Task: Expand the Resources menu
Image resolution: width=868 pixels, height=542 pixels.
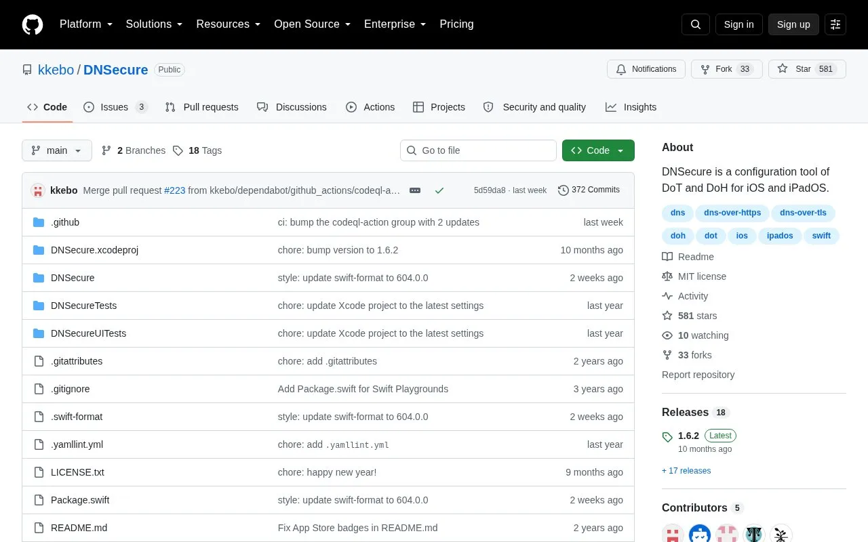Action: pos(229,24)
